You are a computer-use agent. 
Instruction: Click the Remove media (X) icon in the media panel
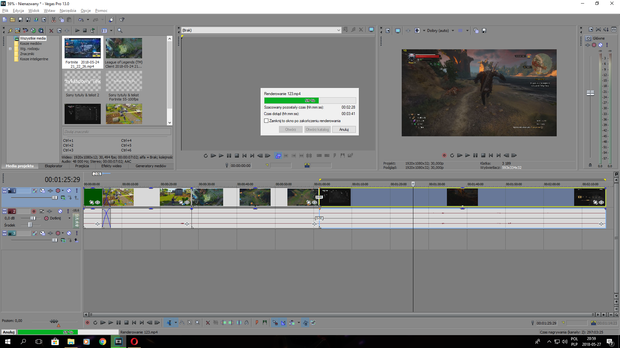(x=51, y=31)
